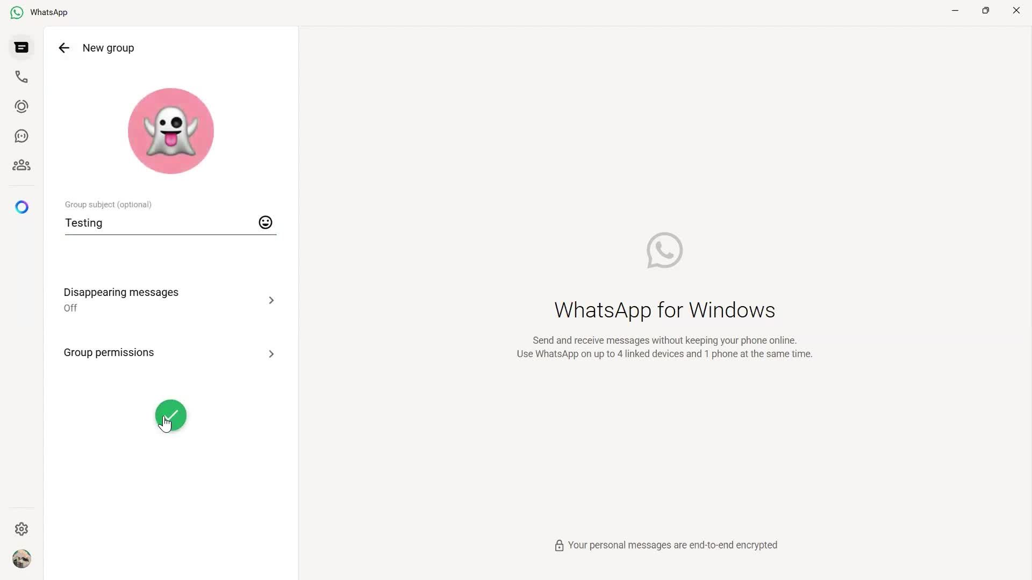Launch Meta AI from the sidebar

21,207
